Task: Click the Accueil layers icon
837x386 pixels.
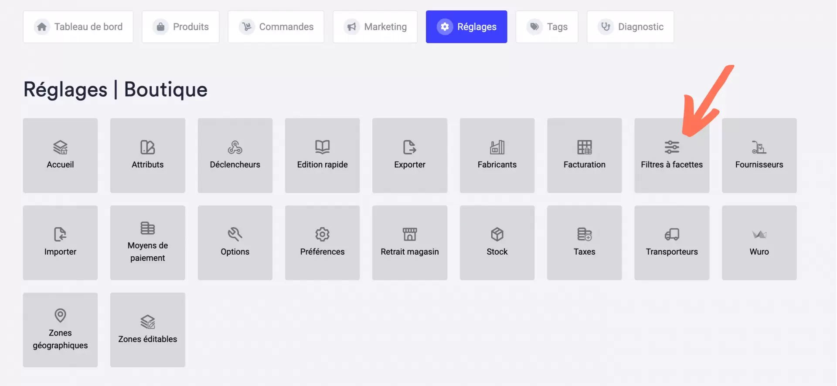Action: pos(60,148)
